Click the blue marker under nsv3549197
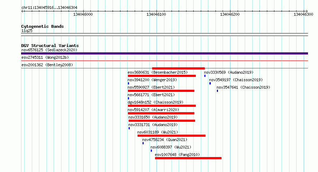This screenshot has width=318, height=172. click(210, 83)
